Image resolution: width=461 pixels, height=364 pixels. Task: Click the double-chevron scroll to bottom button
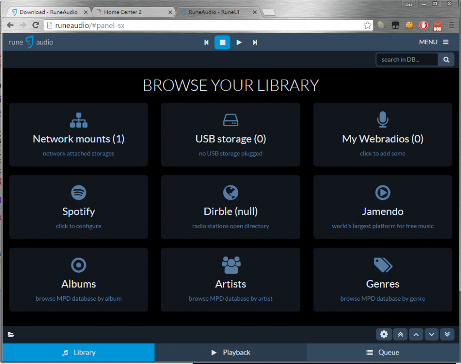[x=447, y=334]
